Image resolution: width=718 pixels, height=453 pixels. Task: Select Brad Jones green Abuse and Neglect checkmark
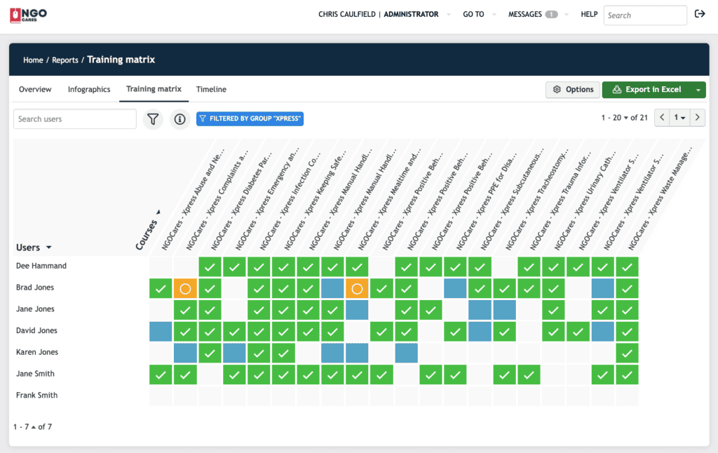click(x=161, y=289)
